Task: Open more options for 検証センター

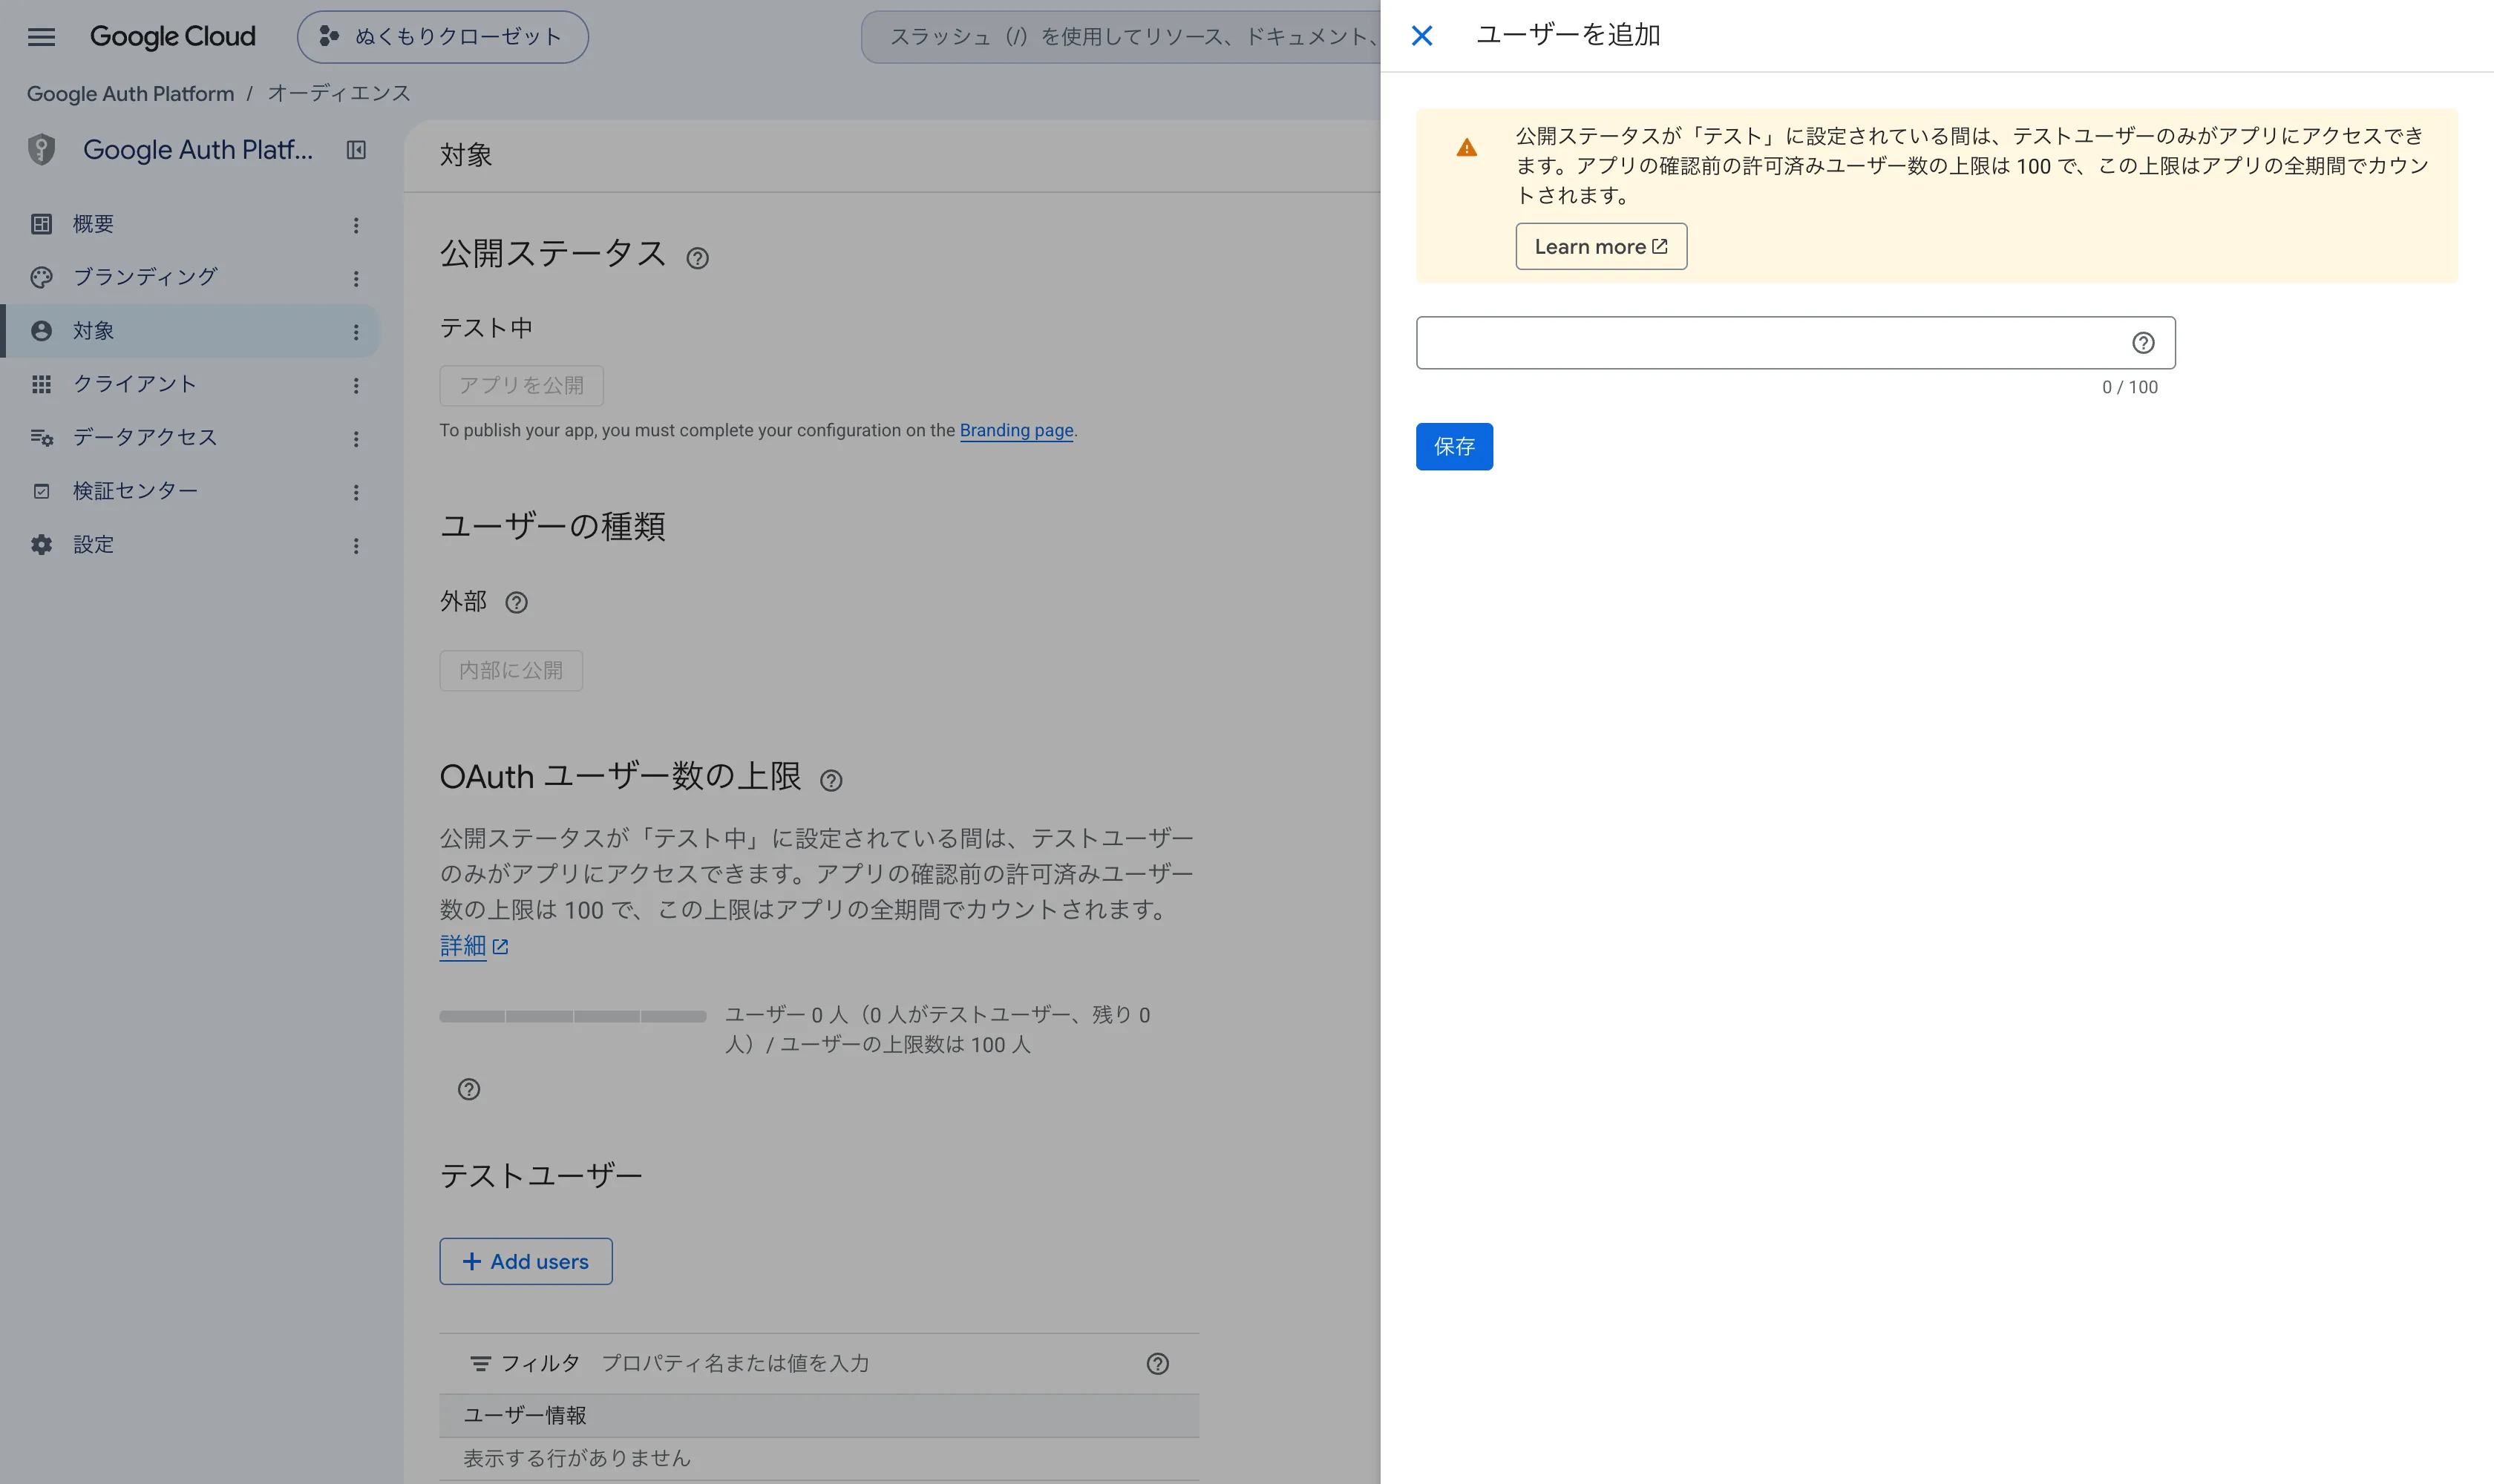Action: (356, 492)
